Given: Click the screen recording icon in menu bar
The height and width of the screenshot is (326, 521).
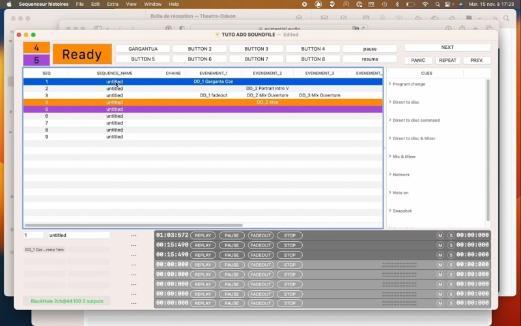Looking at the screenshot, I should 304,5.
